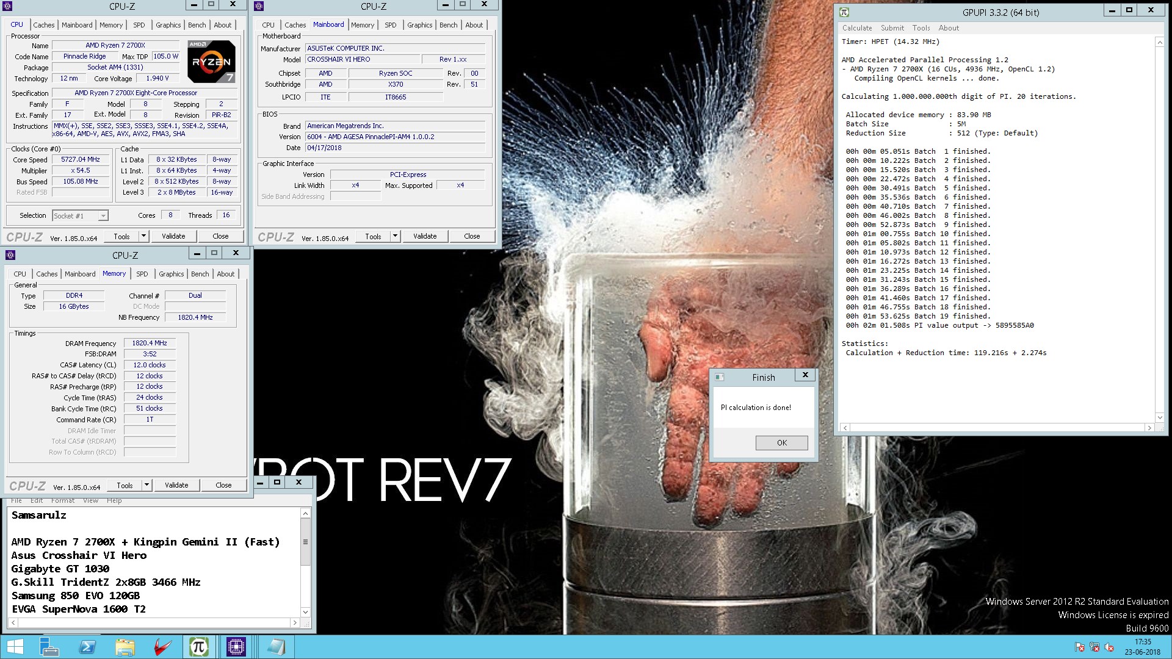Expand Tools dropdown arrow in CPU window
Viewport: 1172px width, 659px height.
[x=144, y=236]
